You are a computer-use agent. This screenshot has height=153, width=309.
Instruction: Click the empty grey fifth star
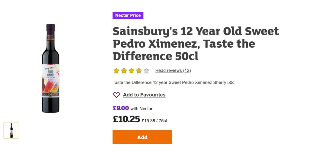[x=146, y=71]
